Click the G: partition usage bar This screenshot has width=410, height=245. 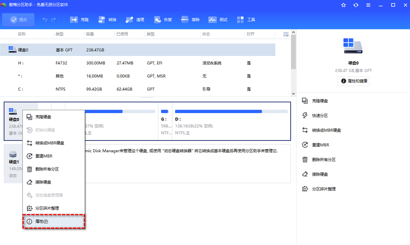[165, 111]
